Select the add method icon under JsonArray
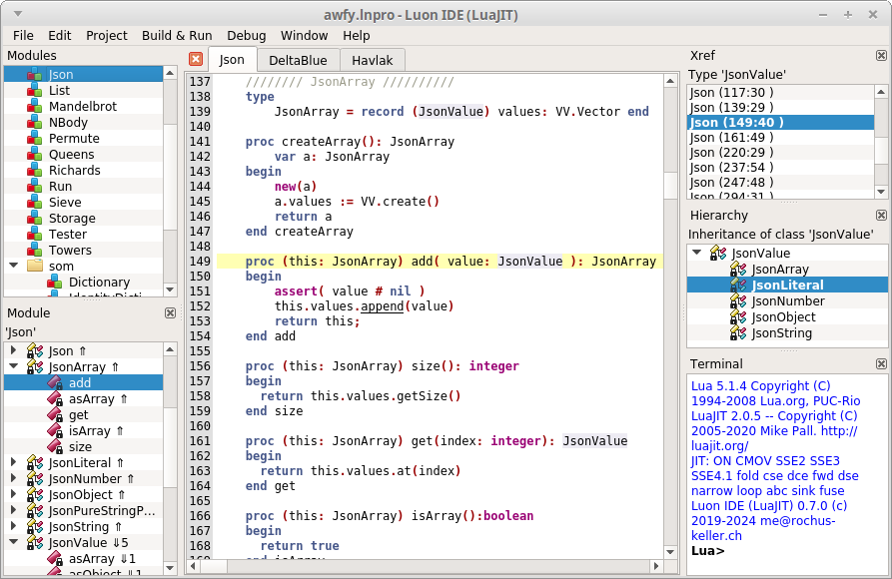 [55, 382]
